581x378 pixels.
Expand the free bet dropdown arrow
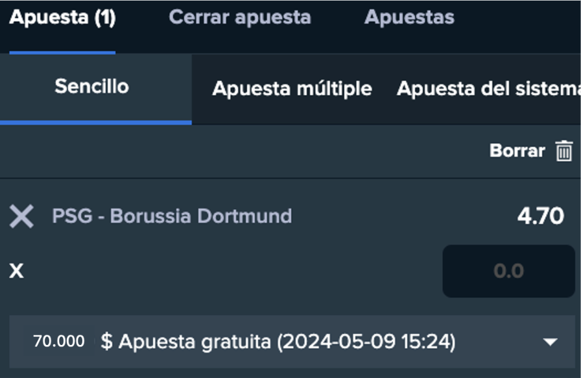pos(551,342)
